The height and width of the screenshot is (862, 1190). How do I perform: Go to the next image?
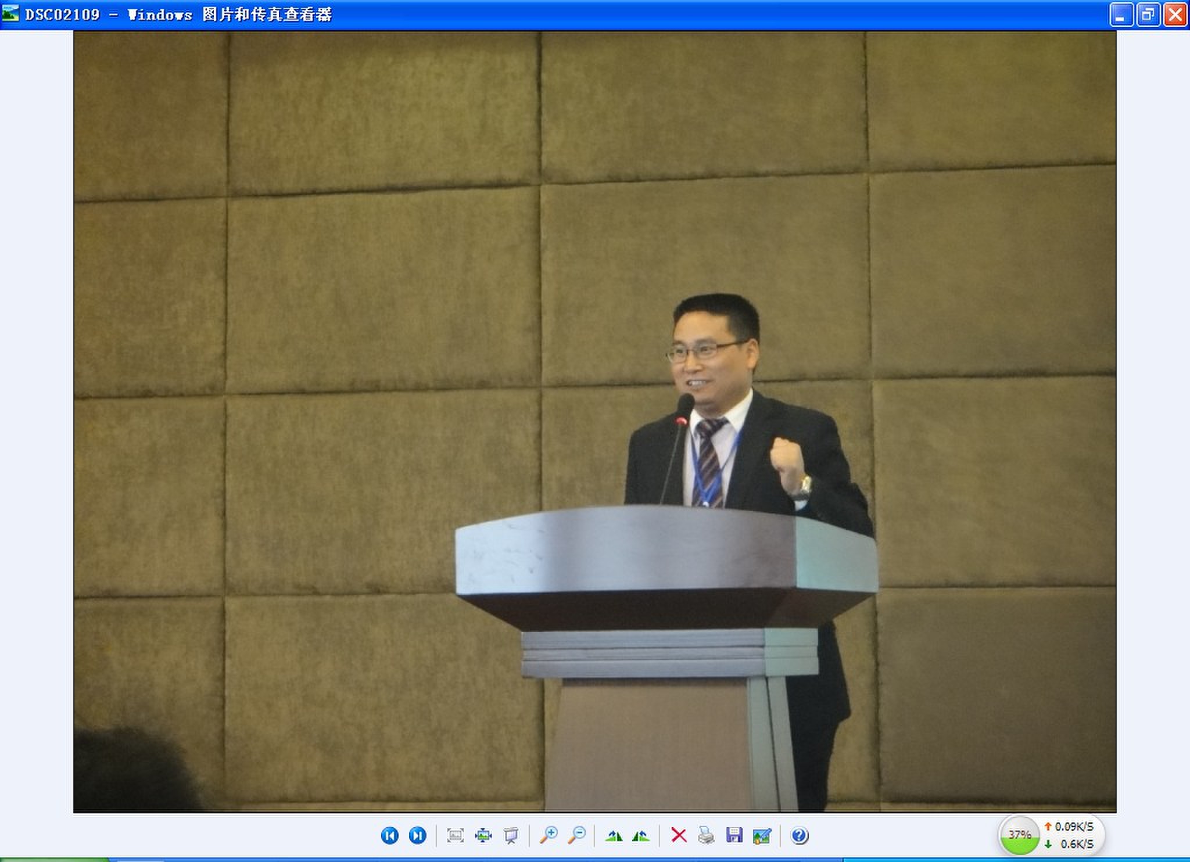click(417, 835)
